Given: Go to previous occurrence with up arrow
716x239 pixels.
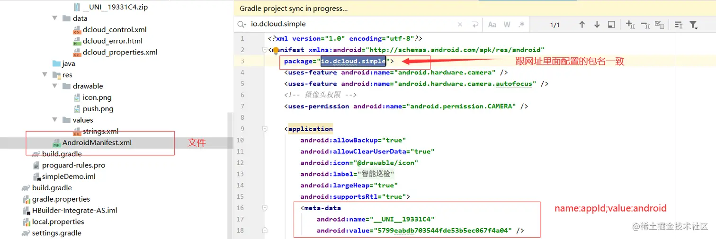Looking at the screenshot, I should click(582, 25).
